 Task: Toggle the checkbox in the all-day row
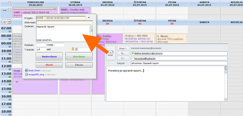pos(9,10)
